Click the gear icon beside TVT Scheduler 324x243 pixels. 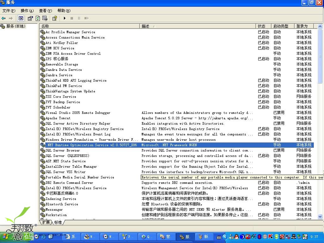(43, 107)
